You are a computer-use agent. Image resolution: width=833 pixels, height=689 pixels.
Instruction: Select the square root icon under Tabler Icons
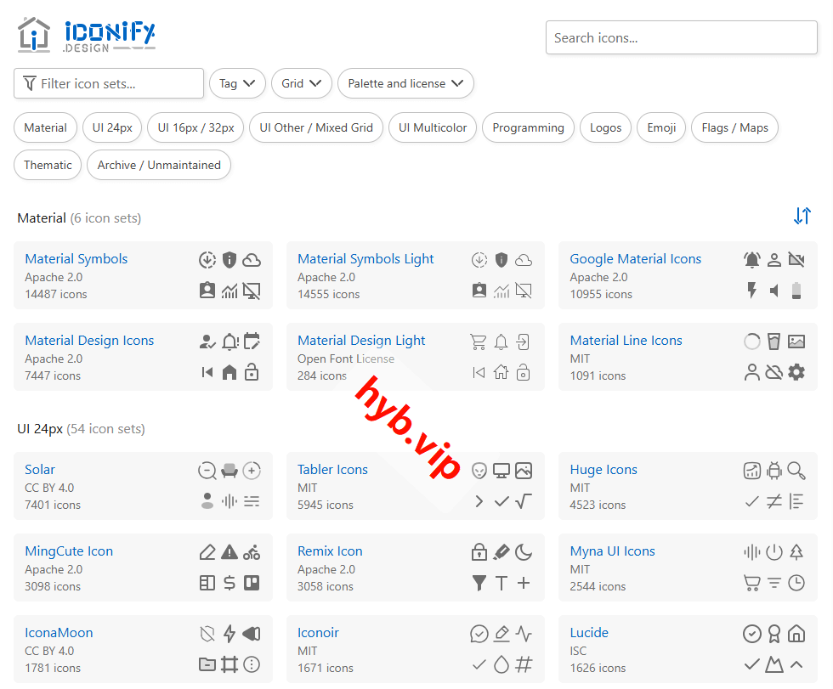tap(524, 501)
